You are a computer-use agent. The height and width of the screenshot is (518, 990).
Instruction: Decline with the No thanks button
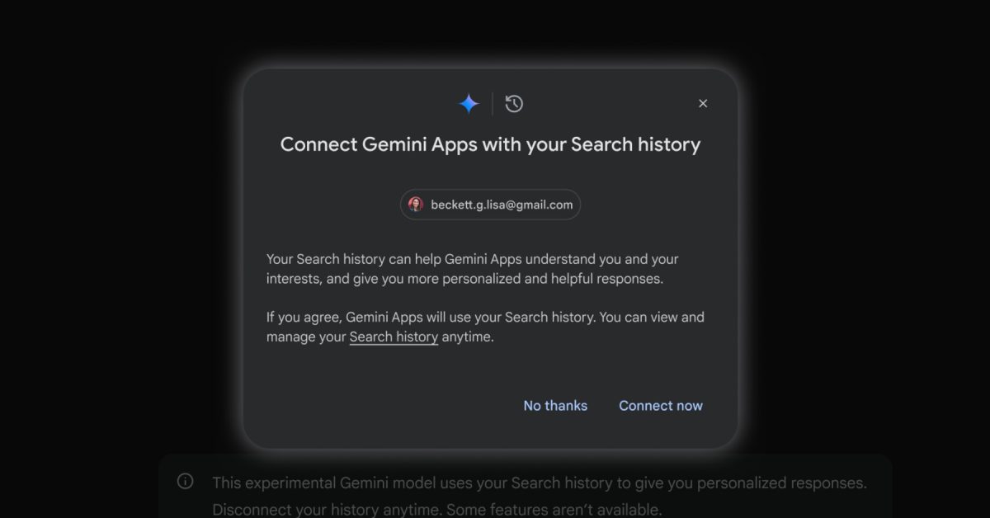coord(555,405)
